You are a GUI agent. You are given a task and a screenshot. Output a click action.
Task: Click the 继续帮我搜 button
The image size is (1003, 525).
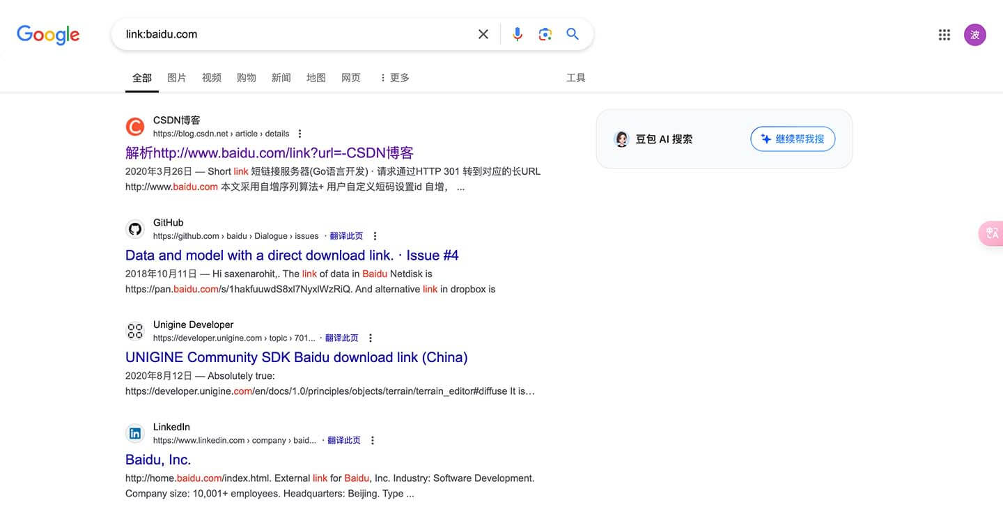click(x=793, y=139)
